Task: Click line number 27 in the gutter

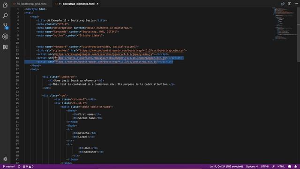Action: pos(17,107)
